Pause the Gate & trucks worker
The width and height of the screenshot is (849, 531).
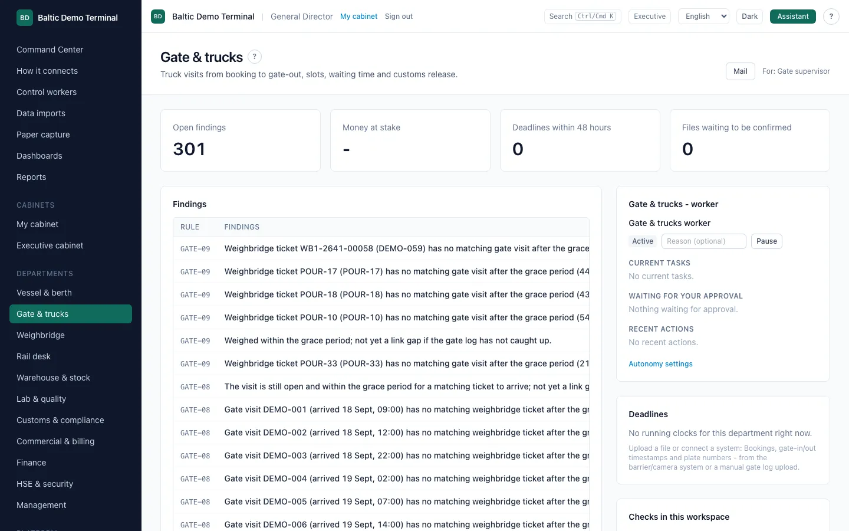[766, 241]
